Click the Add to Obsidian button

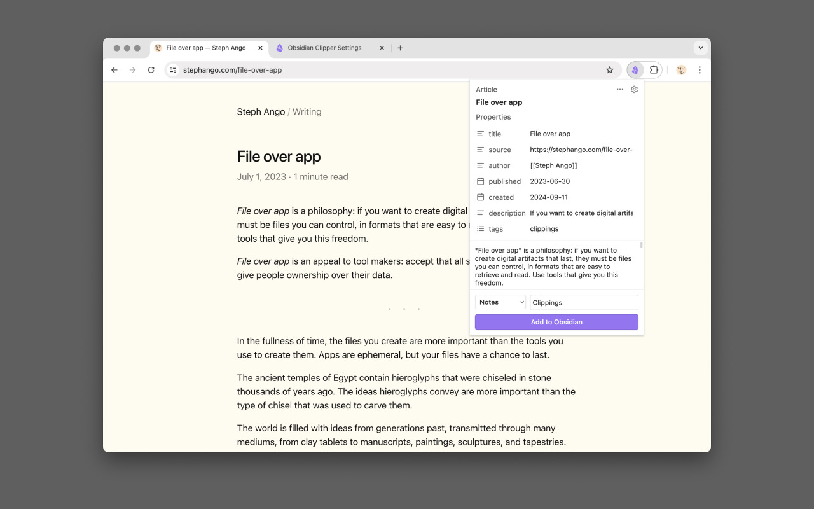556,322
